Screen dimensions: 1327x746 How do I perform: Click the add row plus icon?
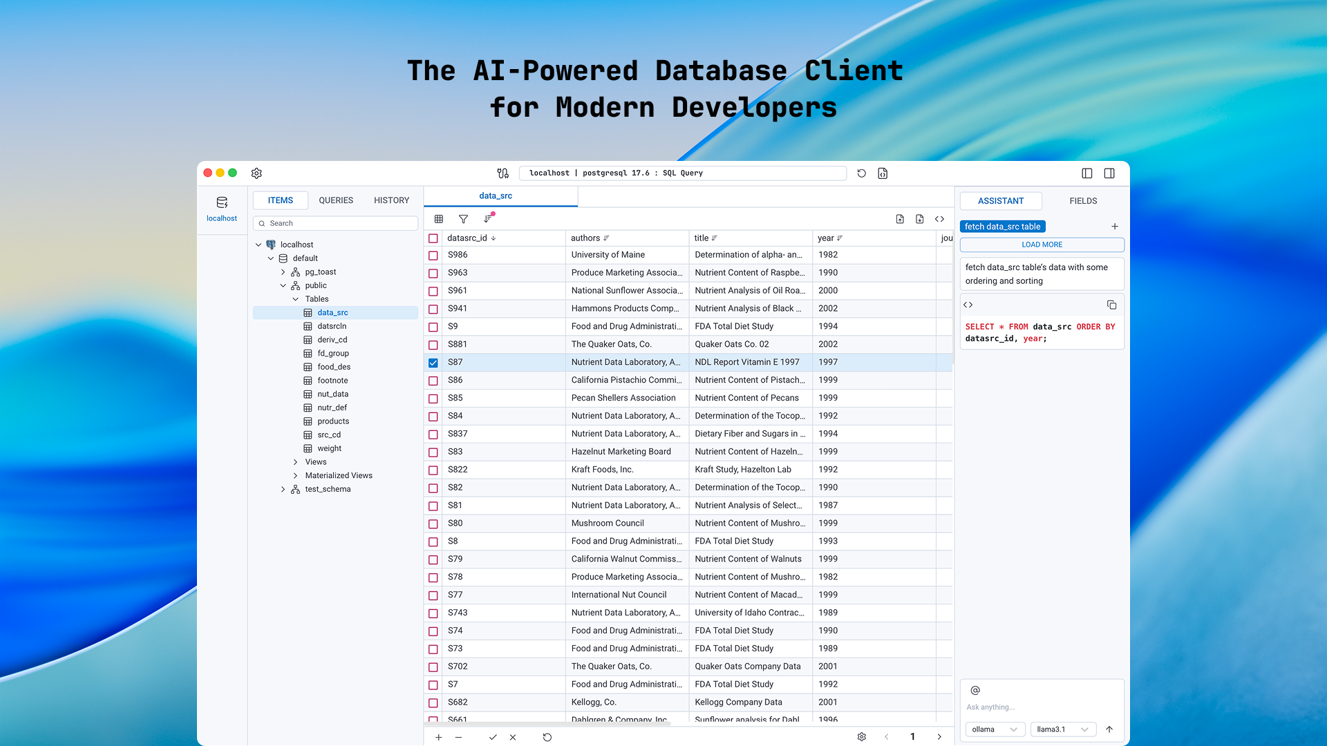point(439,737)
